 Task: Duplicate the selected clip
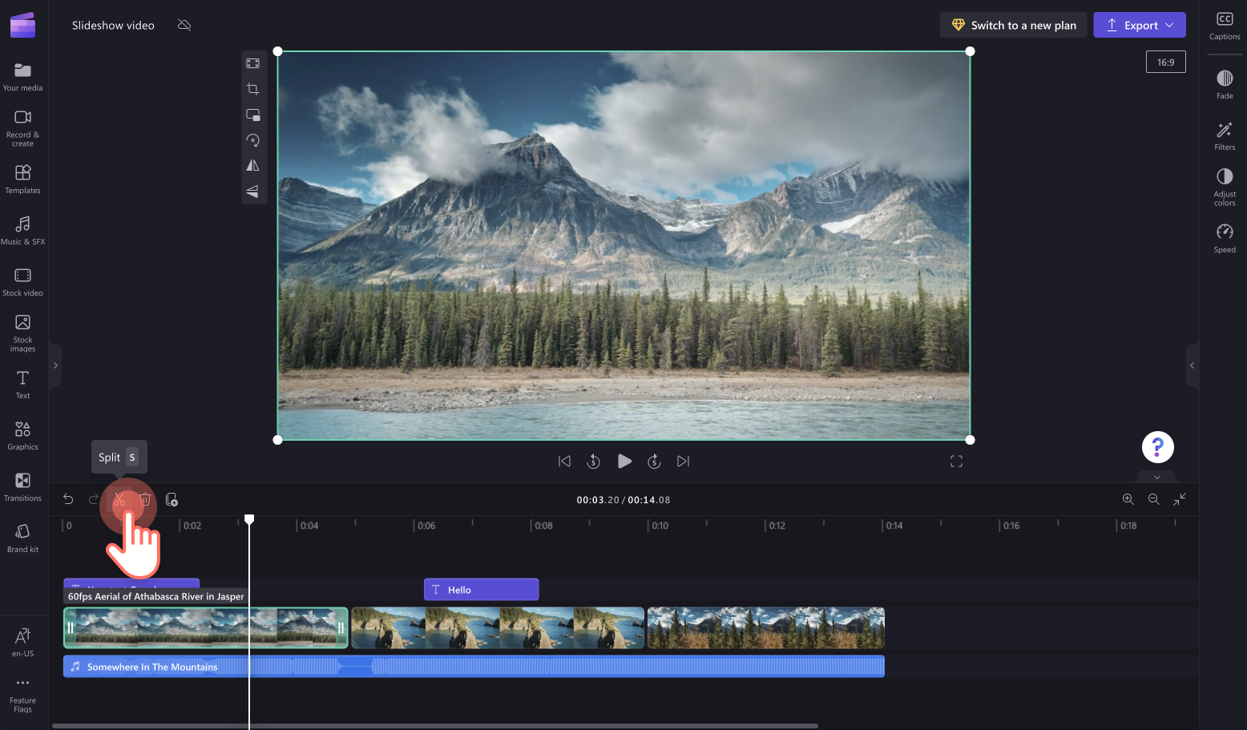[172, 499]
